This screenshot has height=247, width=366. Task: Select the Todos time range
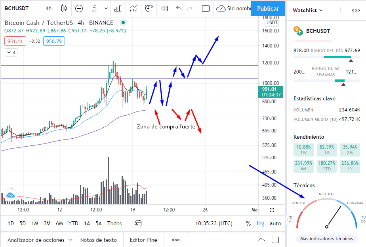[114, 224]
